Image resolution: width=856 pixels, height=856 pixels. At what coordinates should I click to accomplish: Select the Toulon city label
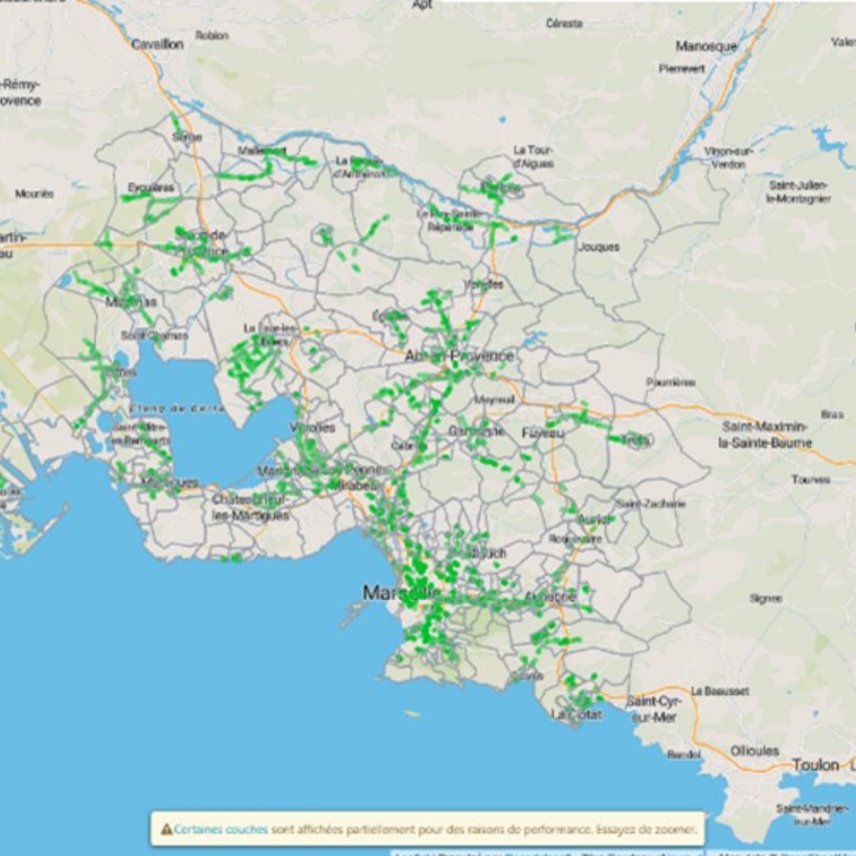[816, 765]
